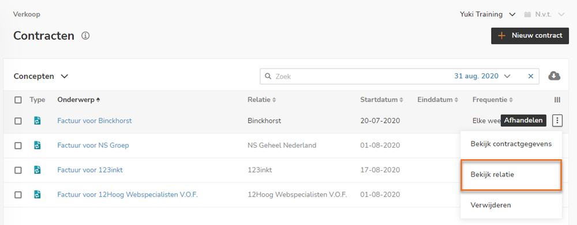Open the Factuur voor 123inkt link
The height and width of the screenshot is (225, 577).
click(x=90, y=170)
